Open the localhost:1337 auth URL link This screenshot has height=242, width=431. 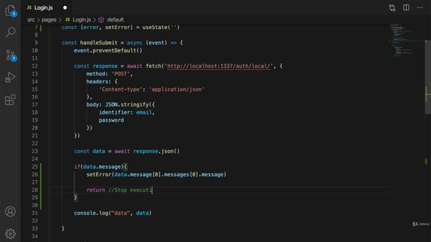point(218,66)
